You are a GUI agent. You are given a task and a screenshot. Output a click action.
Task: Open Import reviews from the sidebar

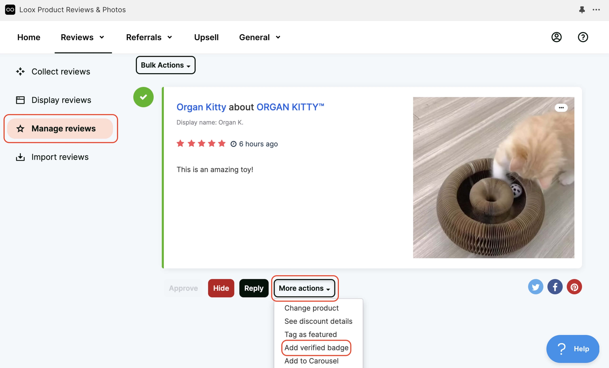[x=59, y=157]
